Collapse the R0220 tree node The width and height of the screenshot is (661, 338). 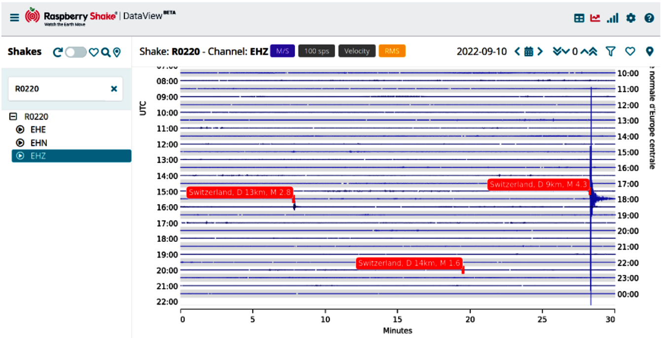14,117
